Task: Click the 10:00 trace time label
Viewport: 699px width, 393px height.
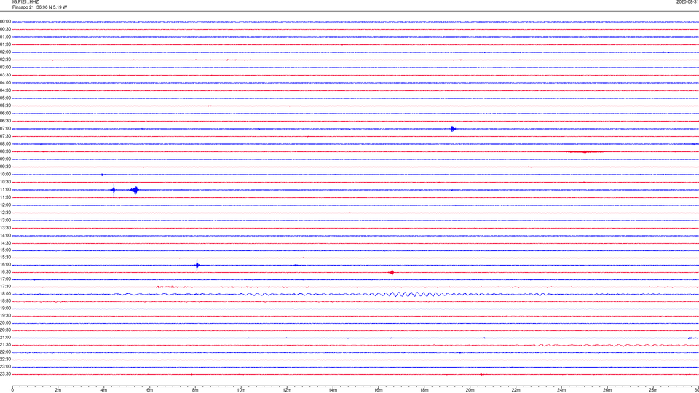Action: (5, 175)
